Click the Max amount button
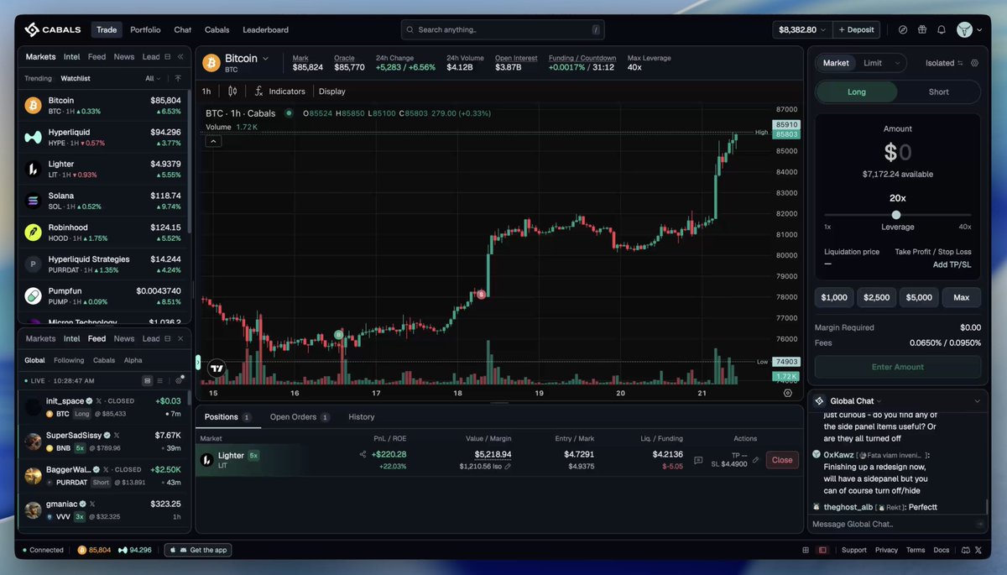Viewport: 1007px width, 575px height. tap(962, 297)
